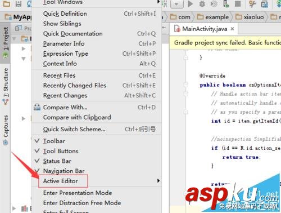Image resolution: width=281 pixels, height=213 pixels.
Task: Open Quick Switch Scheme... menu item
Action: pos(97,129)
